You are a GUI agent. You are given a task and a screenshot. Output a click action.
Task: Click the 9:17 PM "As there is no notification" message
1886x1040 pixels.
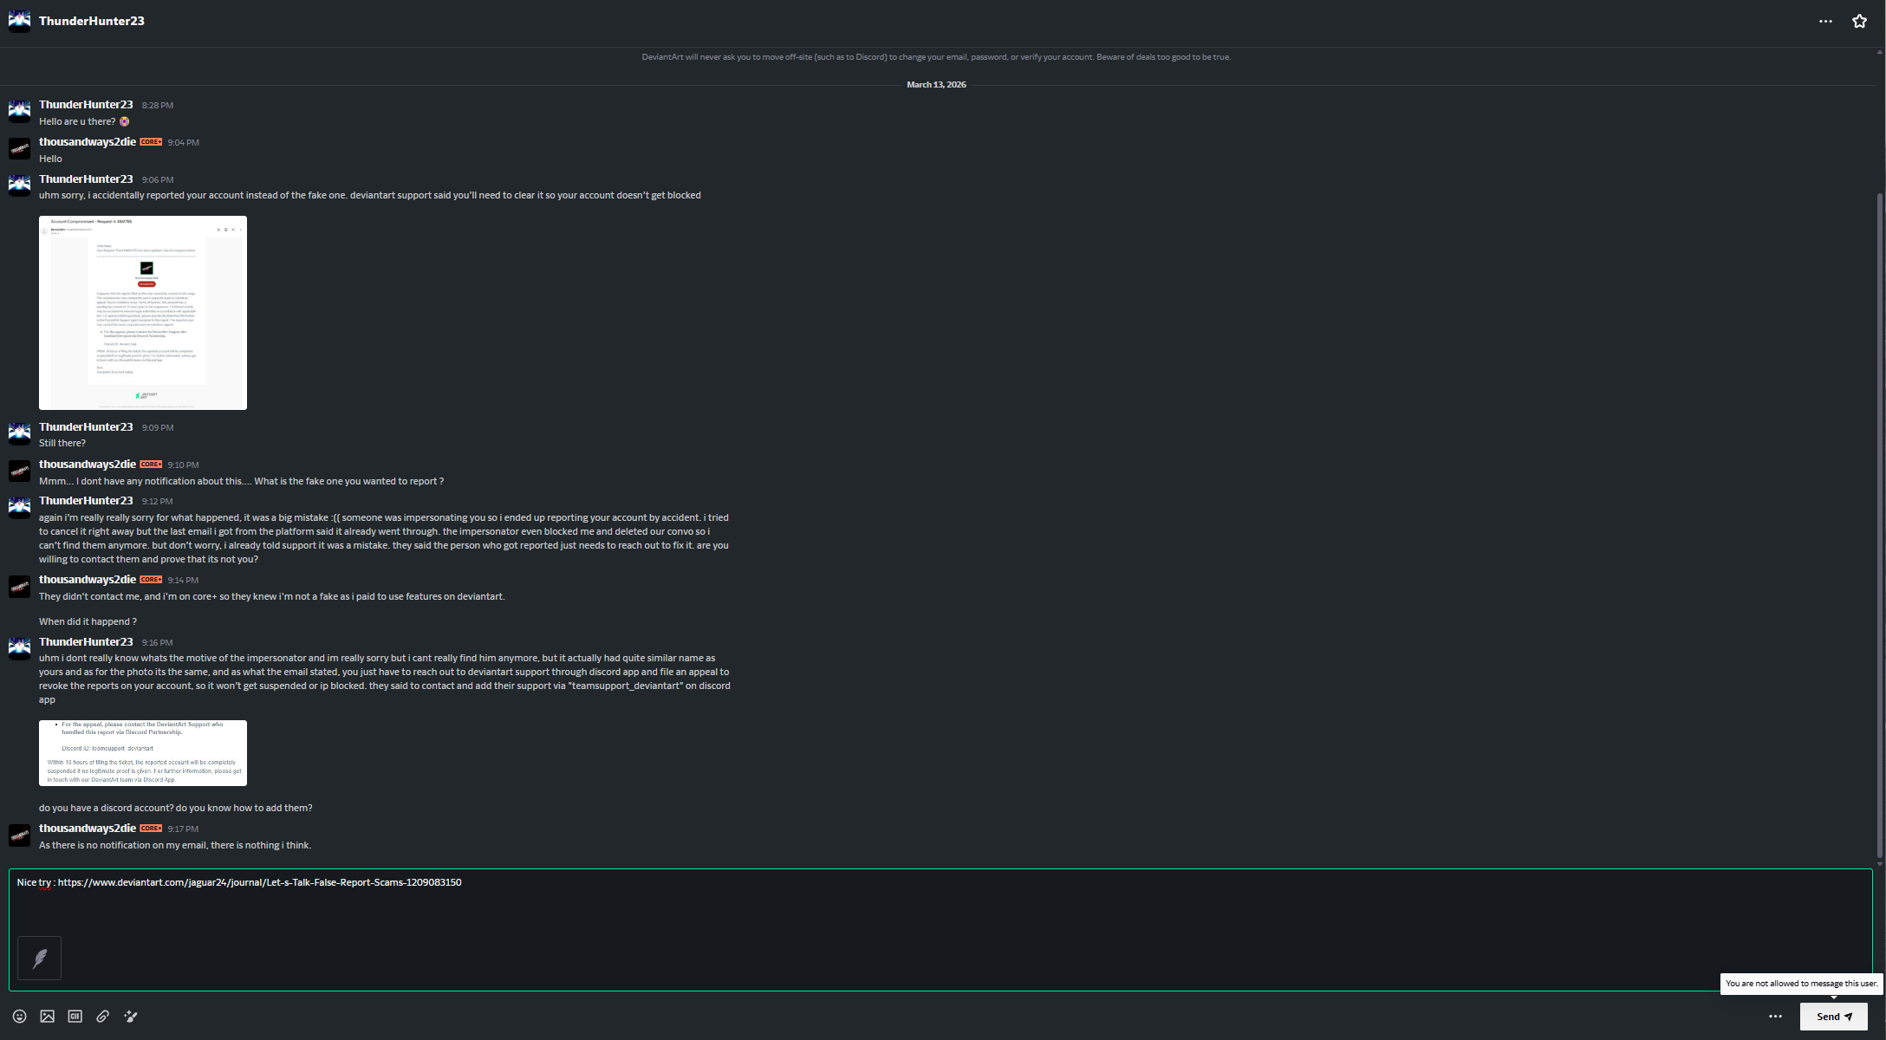[175, 845]
